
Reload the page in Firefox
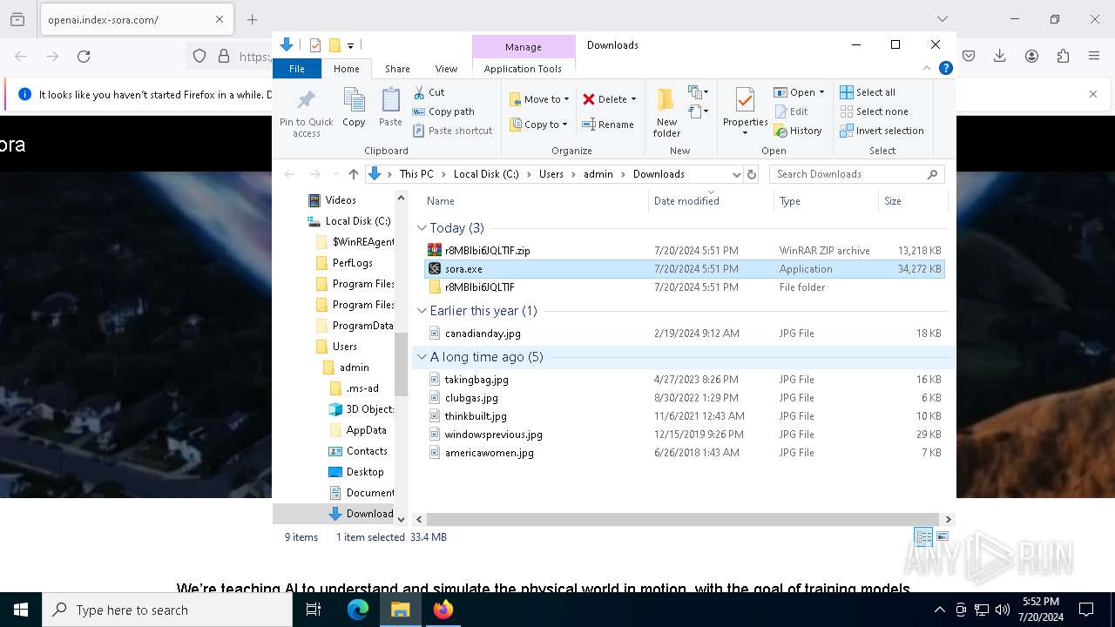click(84, 57)
